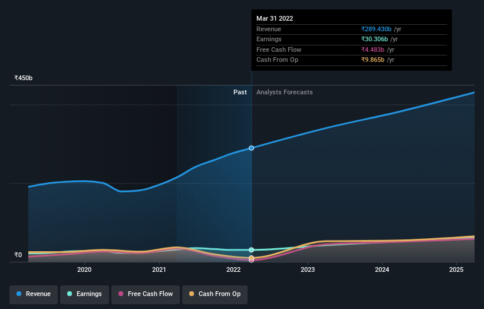This screenshot has width=484, height=309.
Task: Click the Cash From Op data point marker
Action: [251, 258]
